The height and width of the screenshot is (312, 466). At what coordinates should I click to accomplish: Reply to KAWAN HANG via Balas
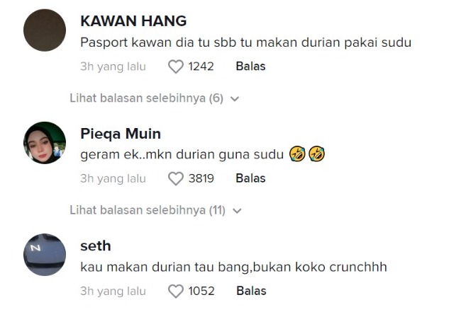click(x=250, y=67)
